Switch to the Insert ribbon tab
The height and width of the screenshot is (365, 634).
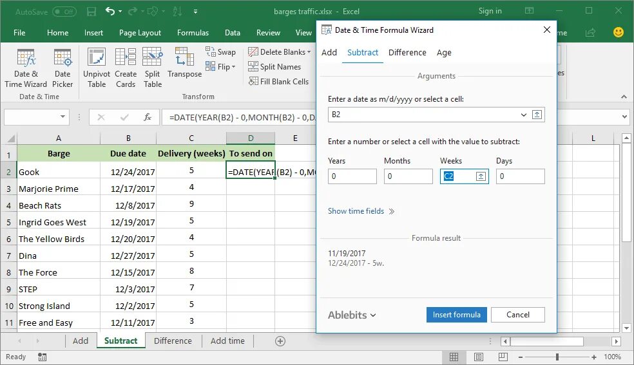click(x=93, y=33)
